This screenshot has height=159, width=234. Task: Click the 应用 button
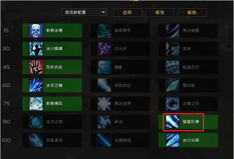(127, 12)
